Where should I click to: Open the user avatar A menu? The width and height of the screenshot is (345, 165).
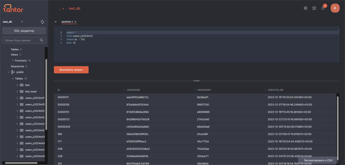[335, 8]
